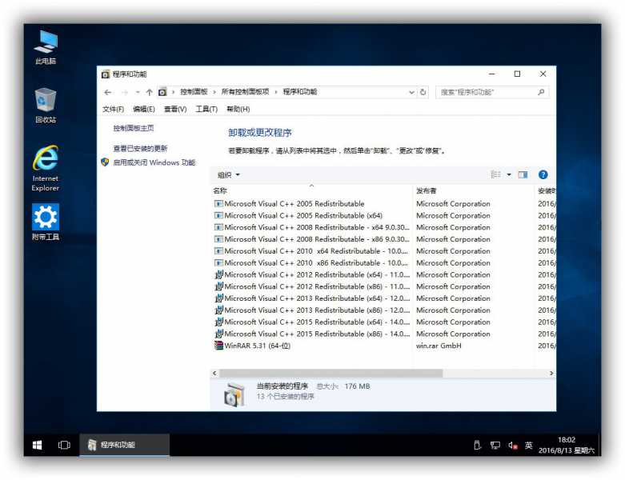Click the USB device tray icon
The image size is (625, 480).
pos(477,446)
